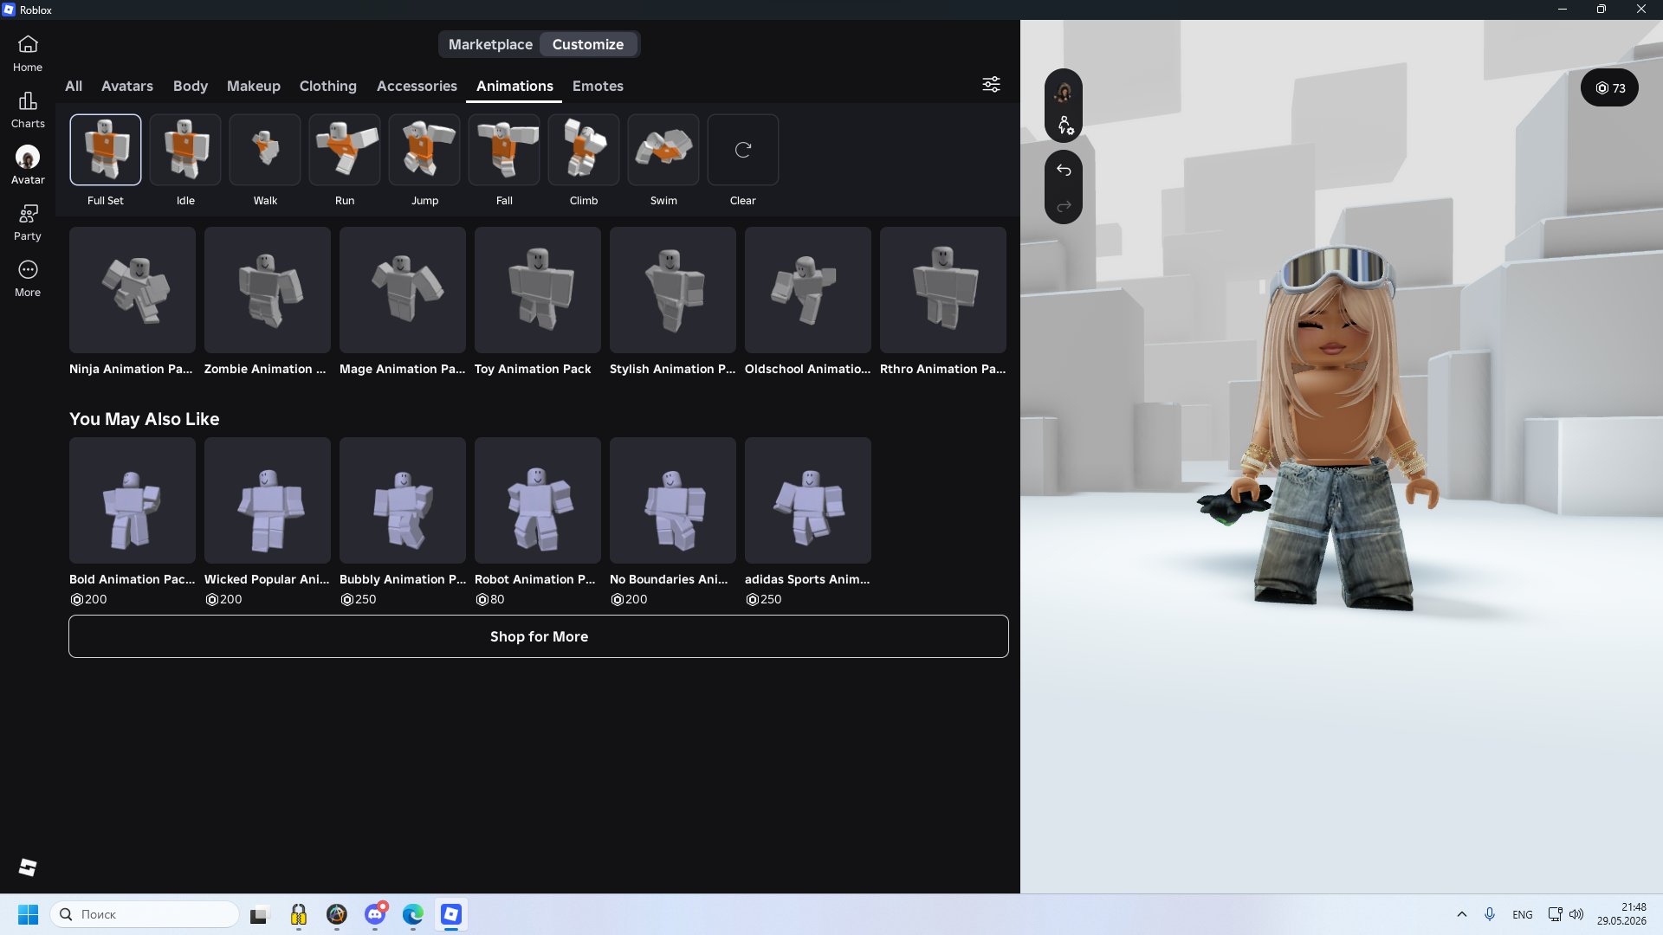Open the Windows Start menu
The width and height of the screenshot is (1663, 935).
click(28, 914)
